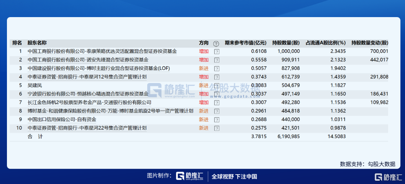Click the question mark icon in row 9 (中国出口信用保险)
This screenshot has height=184, width=405.
coord(217,120)
